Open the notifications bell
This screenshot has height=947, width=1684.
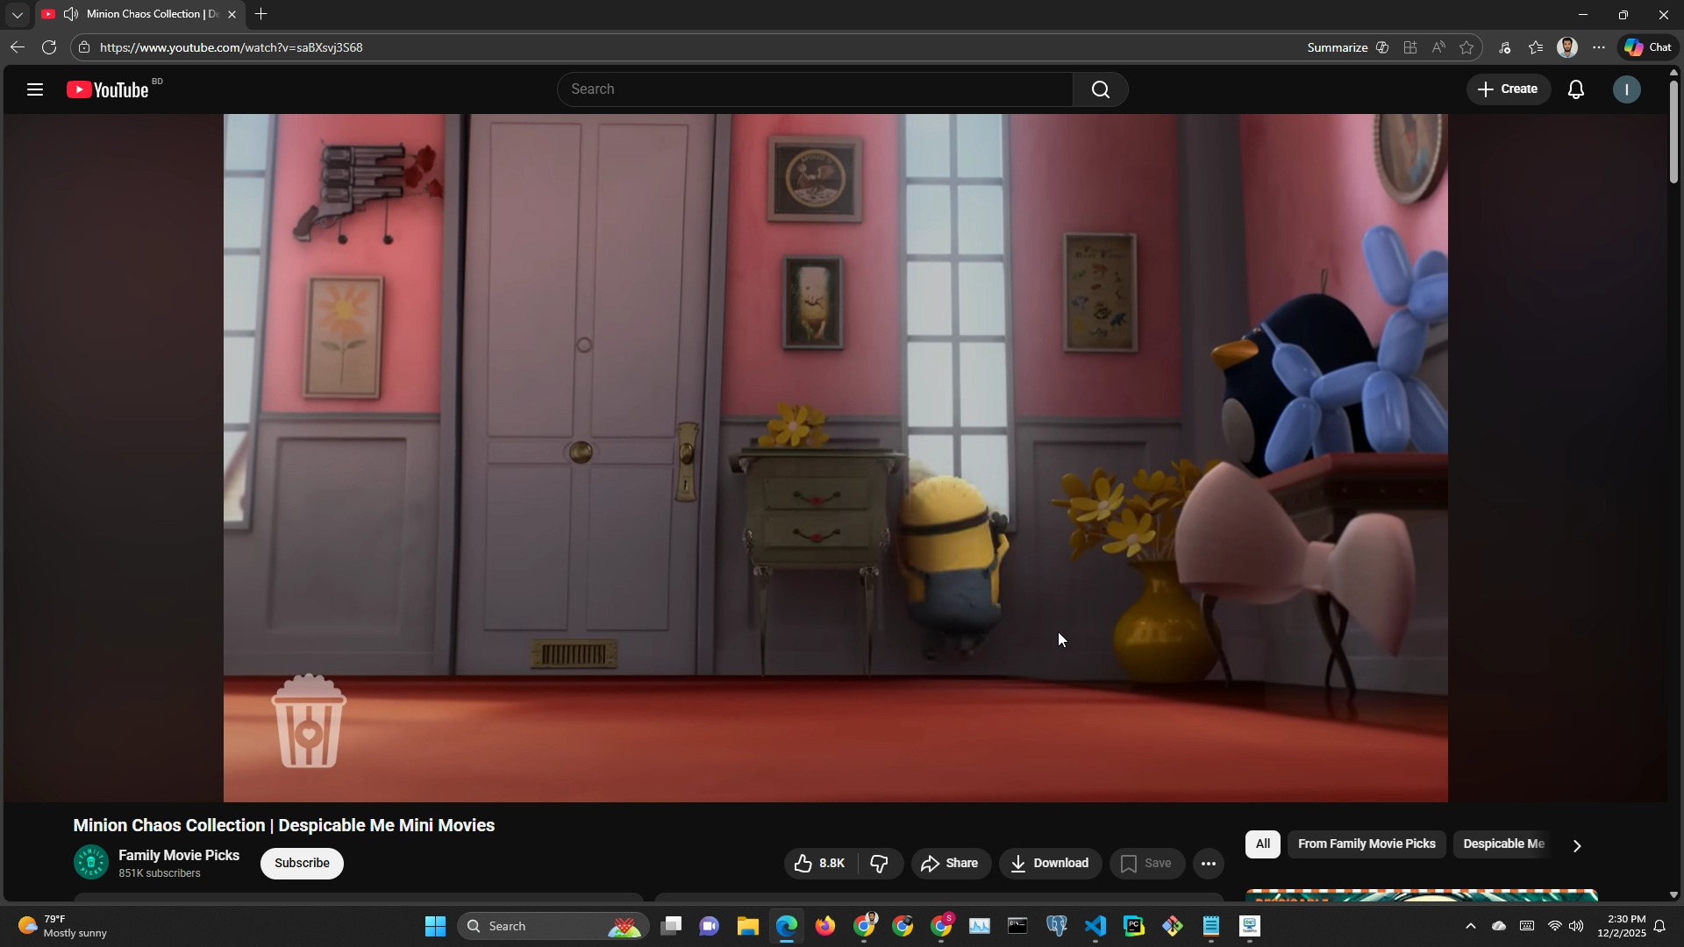coord(1576,89)
